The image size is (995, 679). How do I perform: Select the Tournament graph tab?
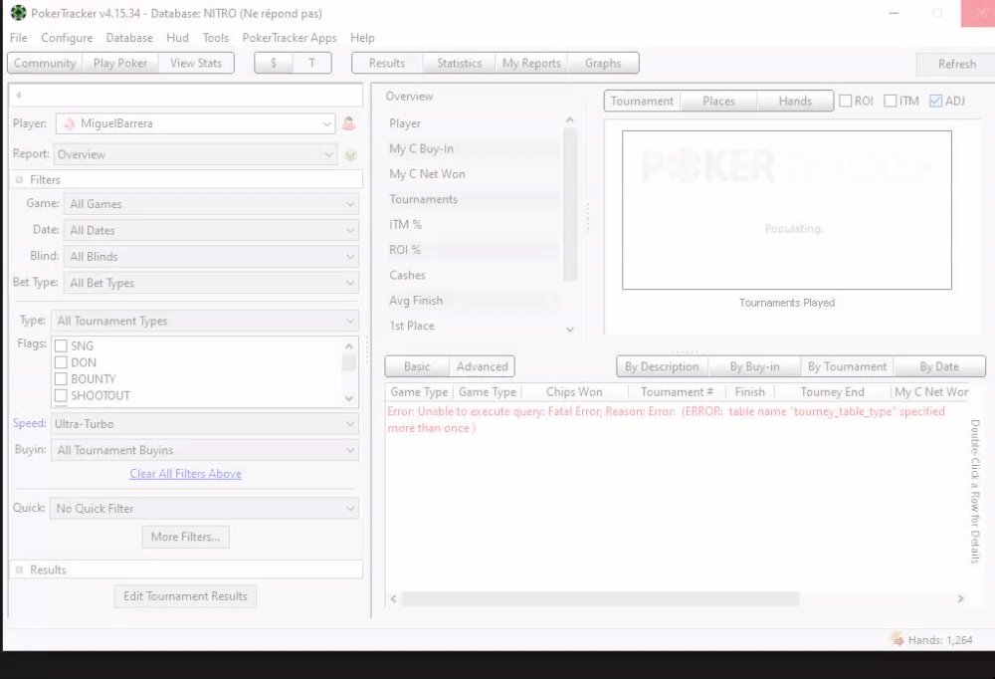642,101
